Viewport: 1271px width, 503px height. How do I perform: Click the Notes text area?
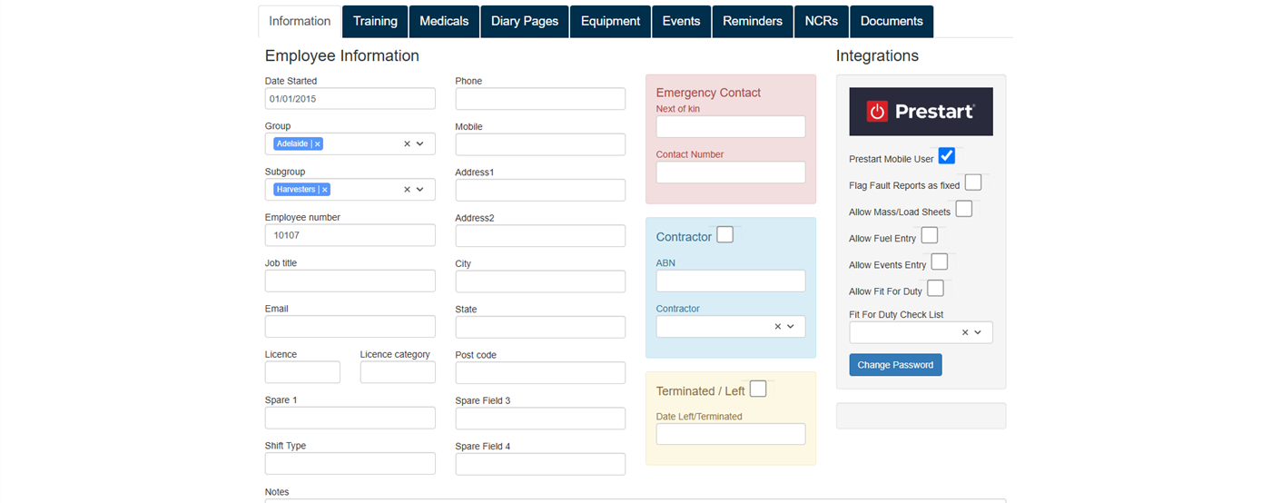[635, 500]
